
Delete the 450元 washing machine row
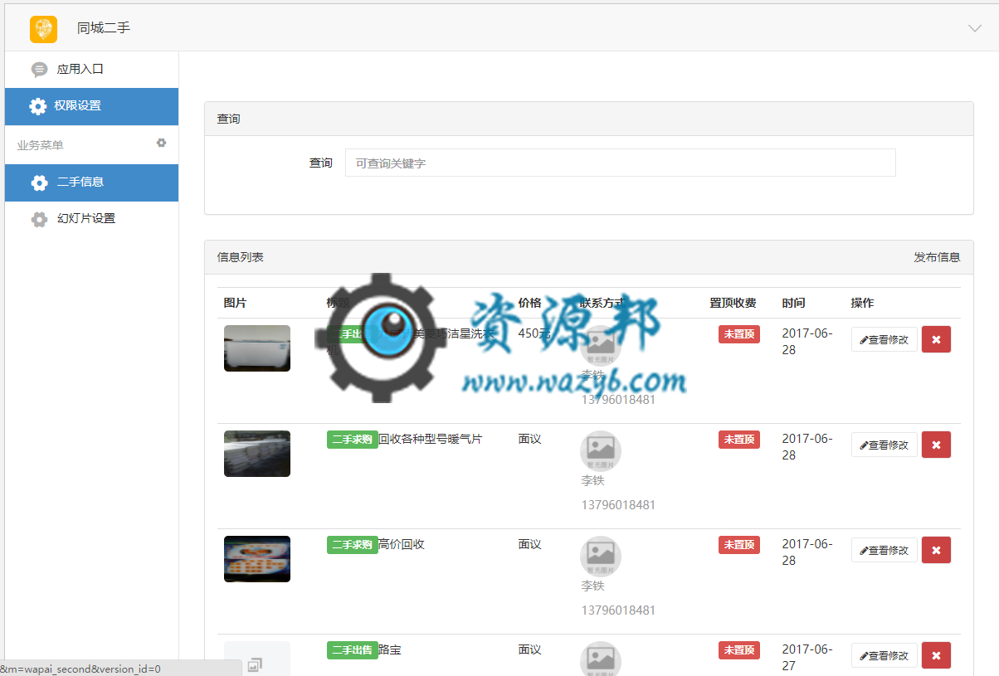(936, 339)
